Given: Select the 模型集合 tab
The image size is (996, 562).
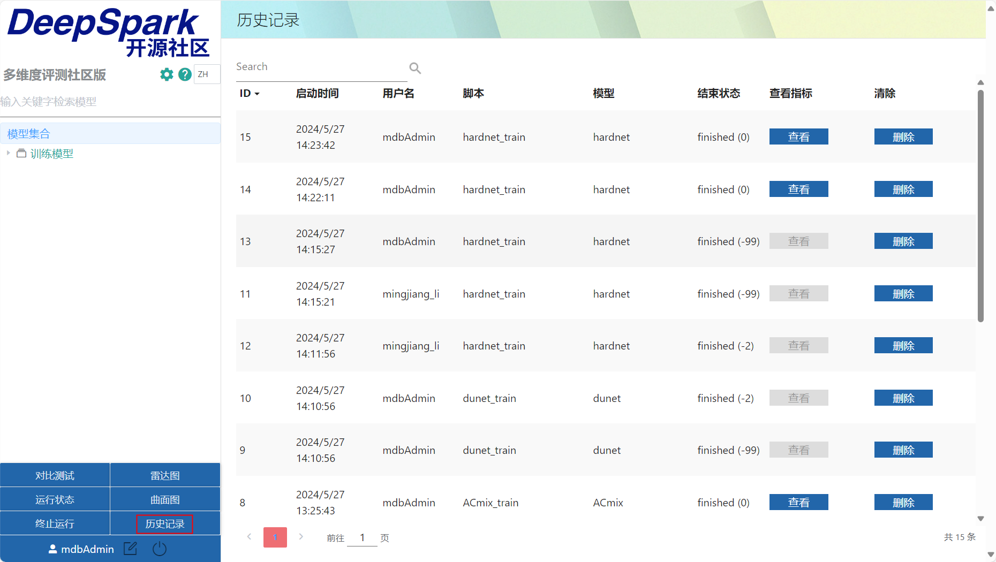Looking at the screenshot, I should coord(29,134).
